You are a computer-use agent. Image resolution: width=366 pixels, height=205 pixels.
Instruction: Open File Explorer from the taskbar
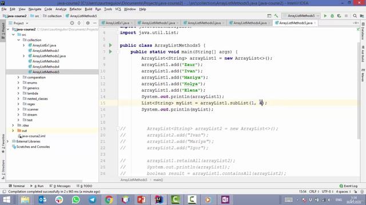coord(25,200)
